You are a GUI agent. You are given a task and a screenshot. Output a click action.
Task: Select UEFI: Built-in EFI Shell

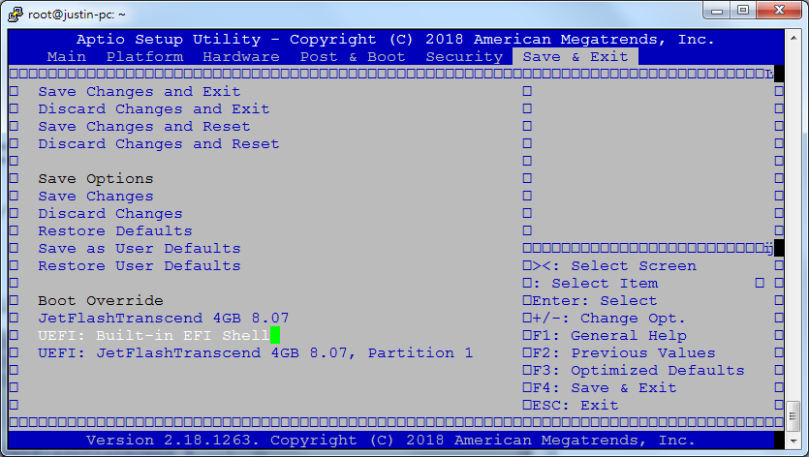click(x=154, y=336)
